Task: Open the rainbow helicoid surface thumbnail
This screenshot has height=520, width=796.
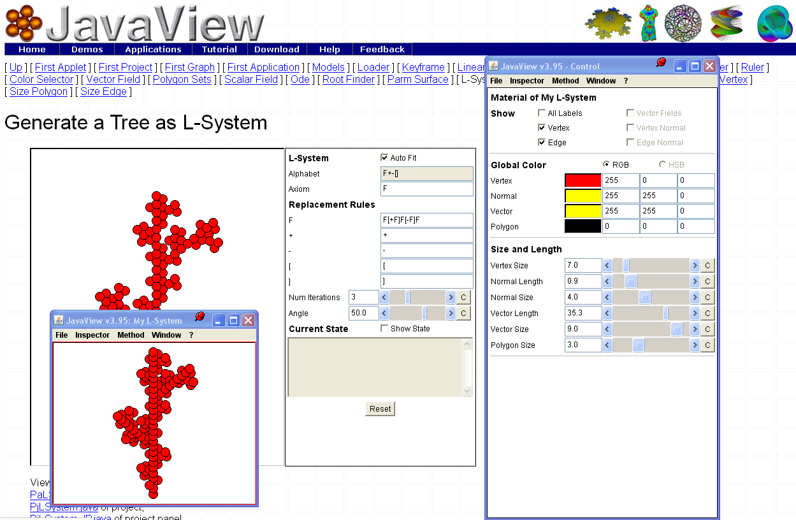Action: pyautogui.click(x=727, y=24)
